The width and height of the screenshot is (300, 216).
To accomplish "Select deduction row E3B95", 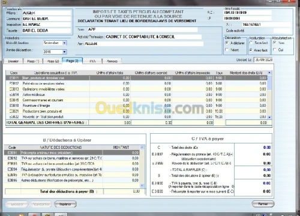I will pos(72,175).
